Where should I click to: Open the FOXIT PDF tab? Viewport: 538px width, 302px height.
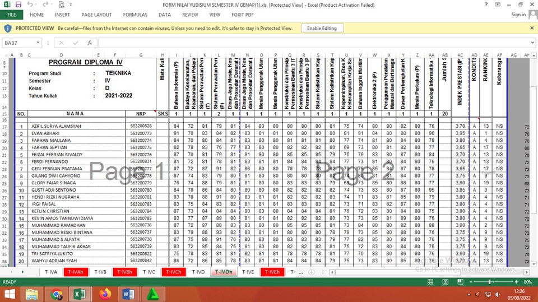pyautogui.click(x=243, y=15)
